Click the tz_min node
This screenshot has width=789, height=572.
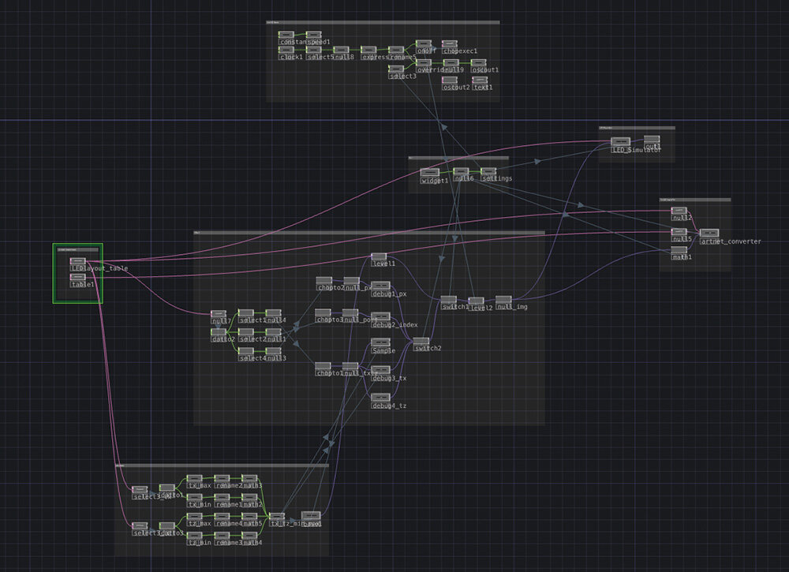click(x=194, y=535)
